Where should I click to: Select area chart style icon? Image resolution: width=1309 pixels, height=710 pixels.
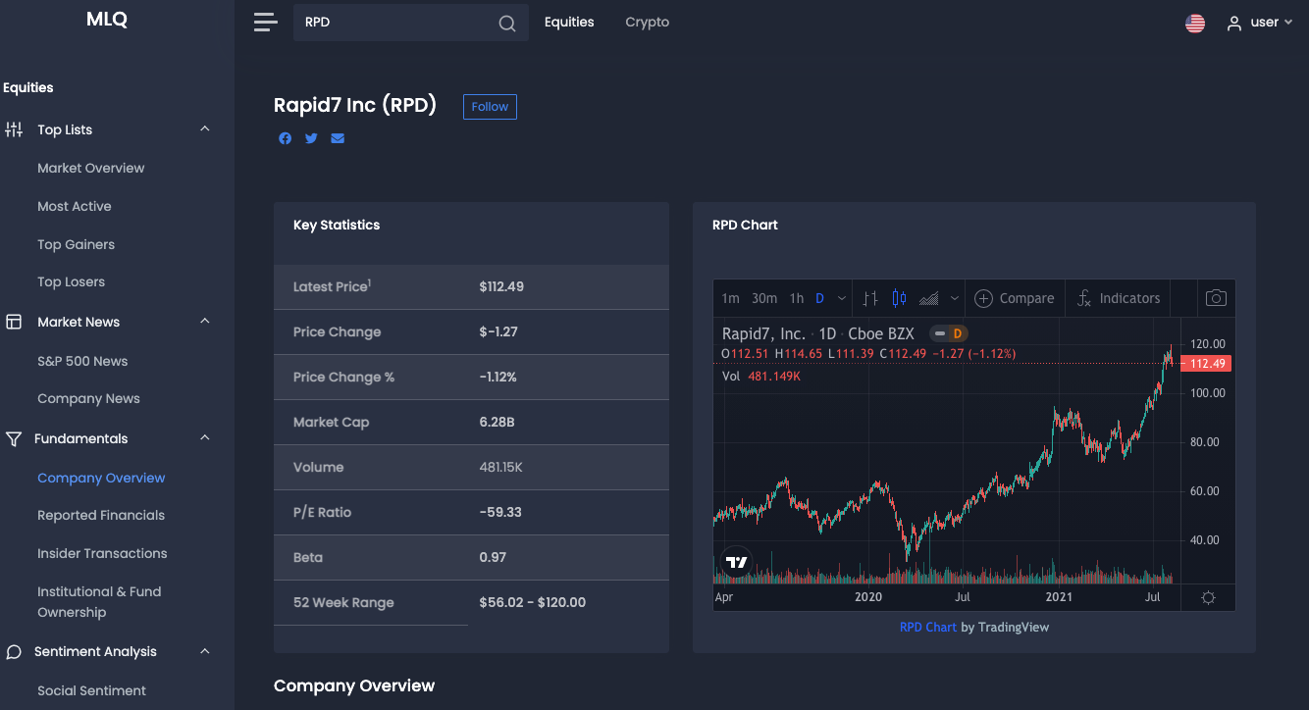click(x=928, y=298)
